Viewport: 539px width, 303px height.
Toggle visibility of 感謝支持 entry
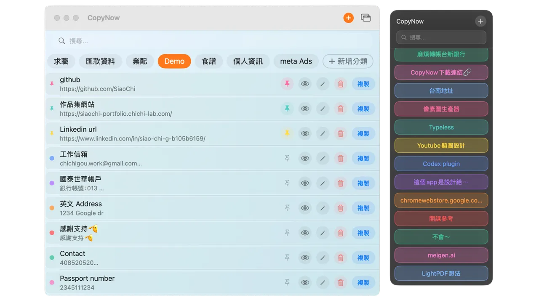pyautogui.click(x=305, y=233)
